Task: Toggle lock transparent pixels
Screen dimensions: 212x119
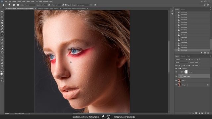Action: pyautogui.click(x=180, y=65)
